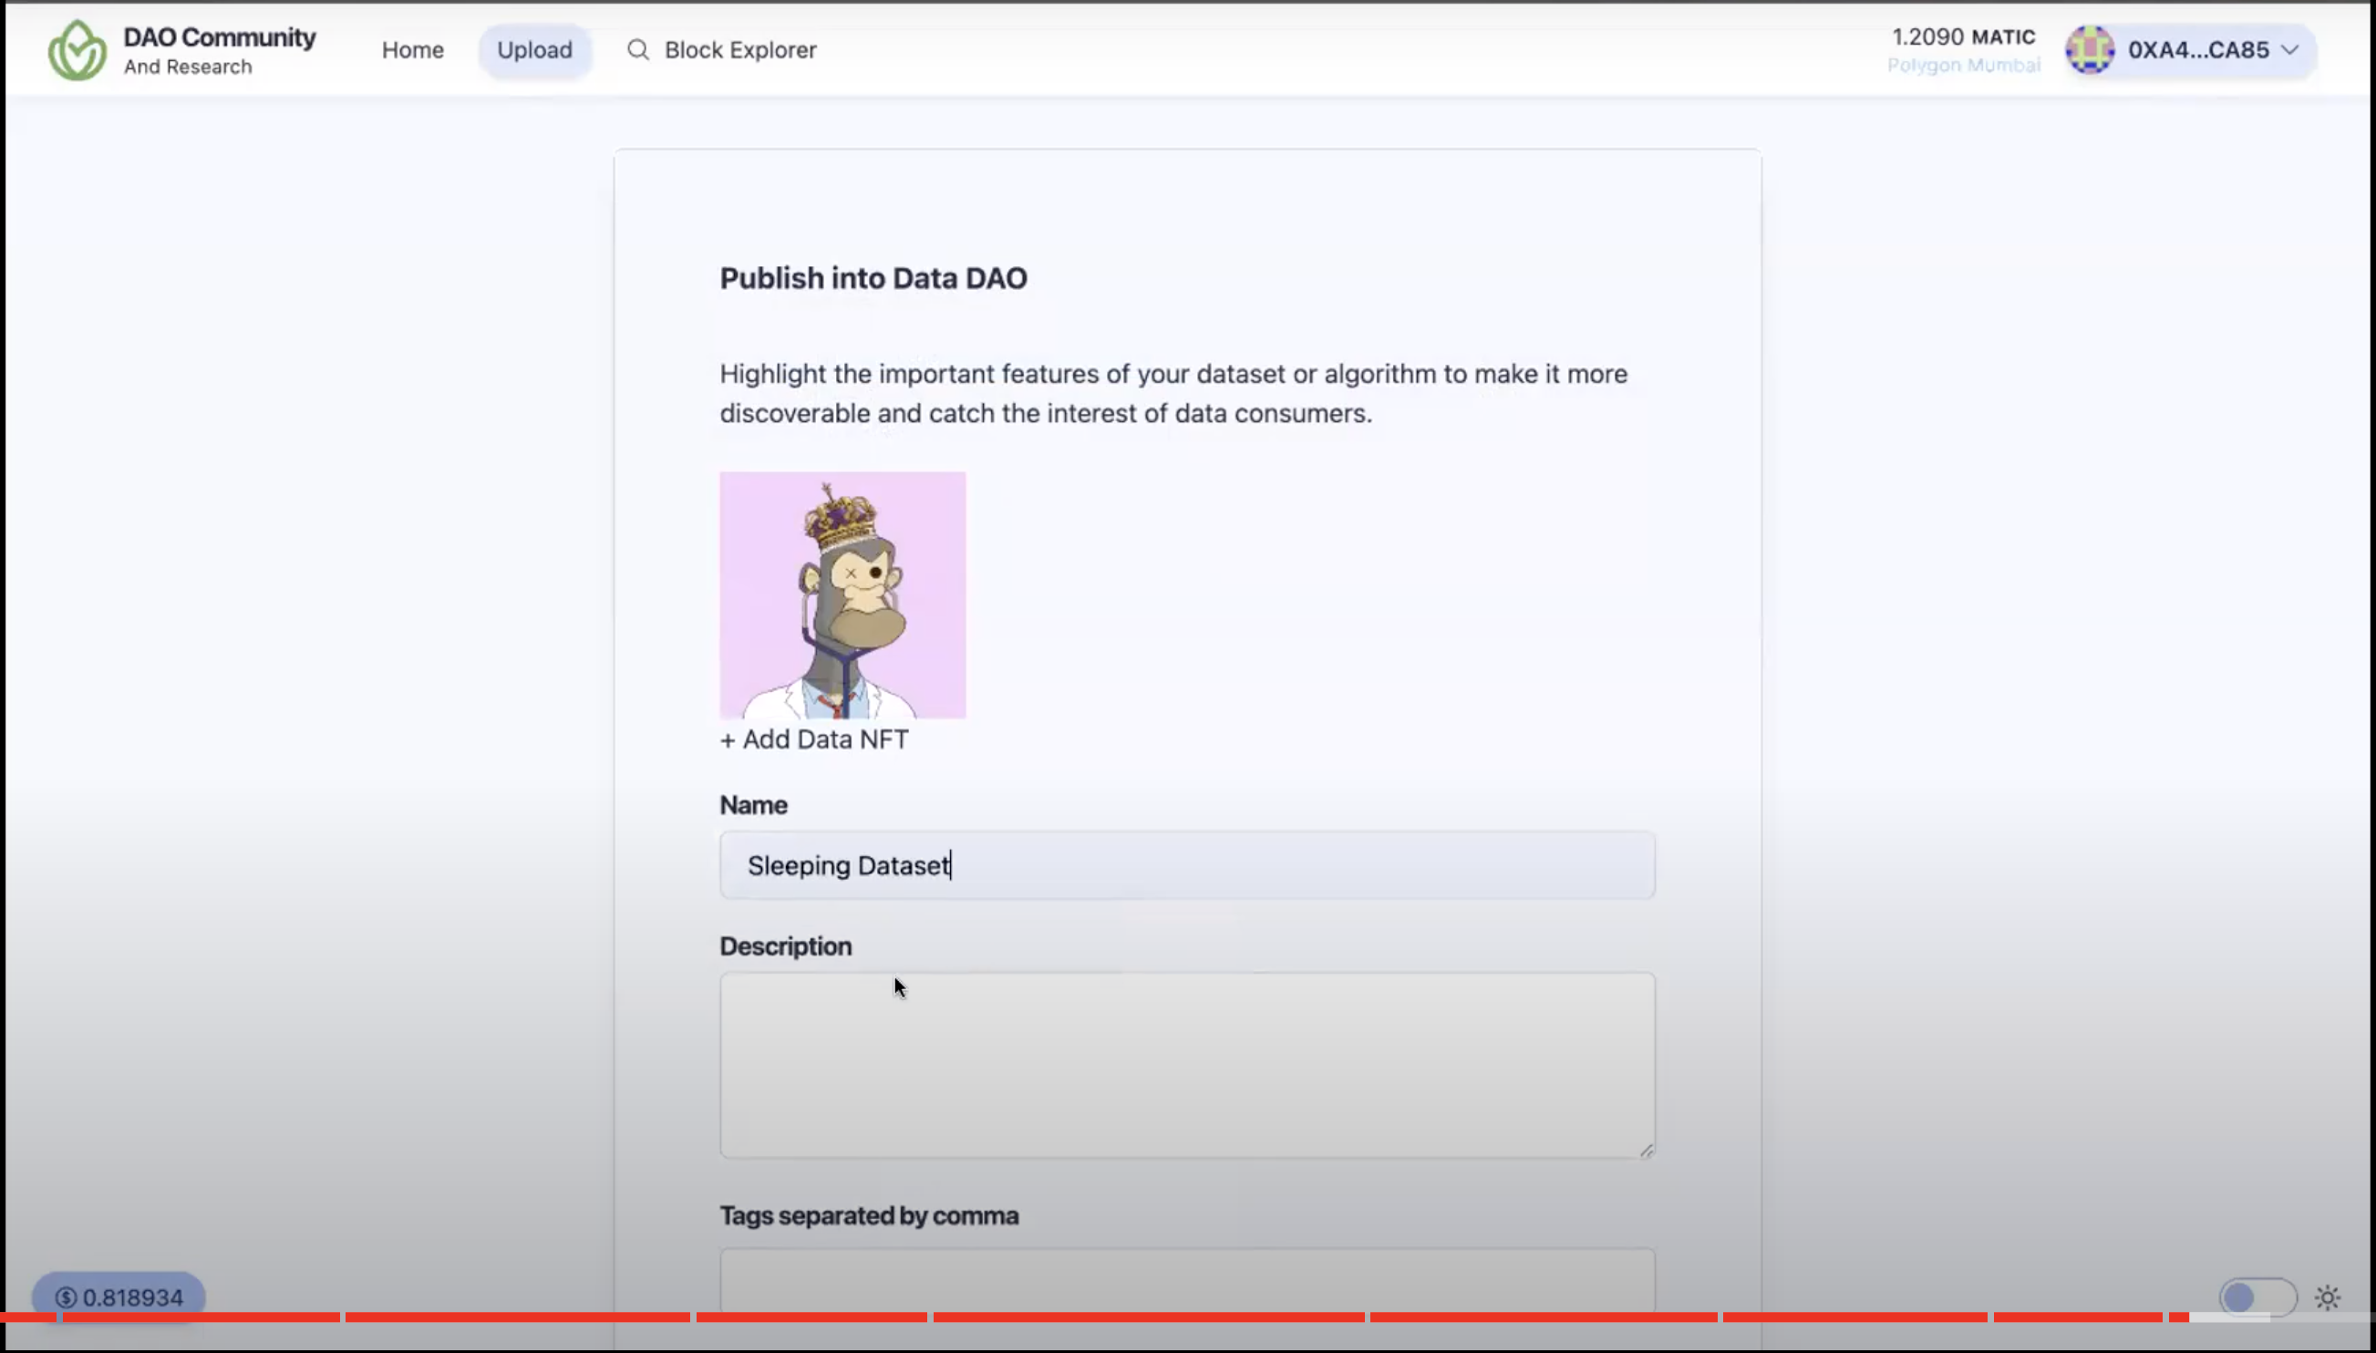The height and width of the screenshot is (1353, 2376).
Task: Select the Upload nav tab
Action: [x=534, y=50]
